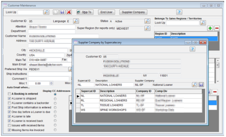The width and height of the screenshot is (226, 137).
Task: Click the toolbar Look Up input field
Action: pos(30,12)
